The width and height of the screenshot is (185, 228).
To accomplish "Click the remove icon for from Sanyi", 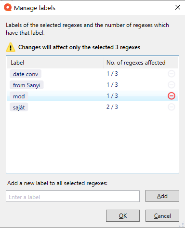I will [172, 85].
